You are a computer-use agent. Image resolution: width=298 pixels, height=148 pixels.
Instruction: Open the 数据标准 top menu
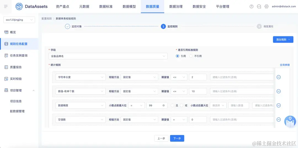106,6
